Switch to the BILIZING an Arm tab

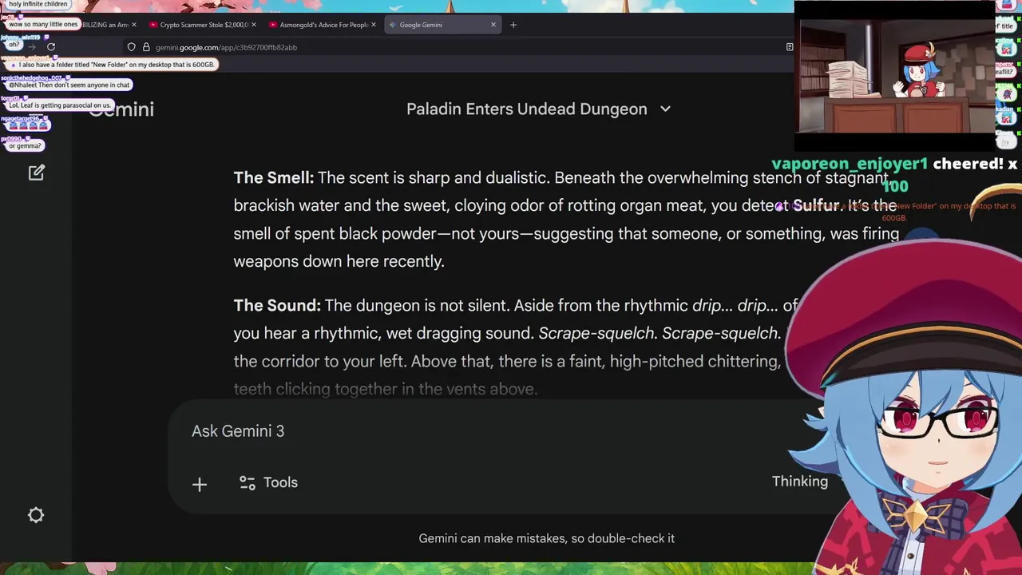click(105, 25)
